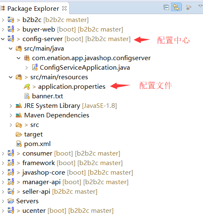
Task: Click the JRE System Library icon
Action: [19, 106]
